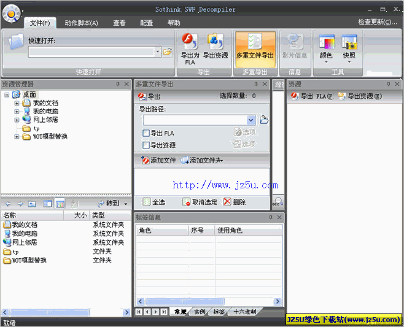Click the forward arrow in file browser toolbar
Screen dimensions: 404x327
pyautogui.click(x=20, y=204)
